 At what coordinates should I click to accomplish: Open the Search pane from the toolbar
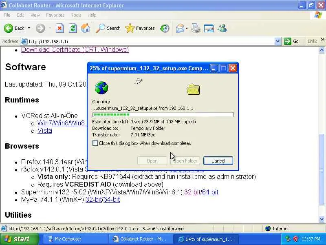click(108, 28)
